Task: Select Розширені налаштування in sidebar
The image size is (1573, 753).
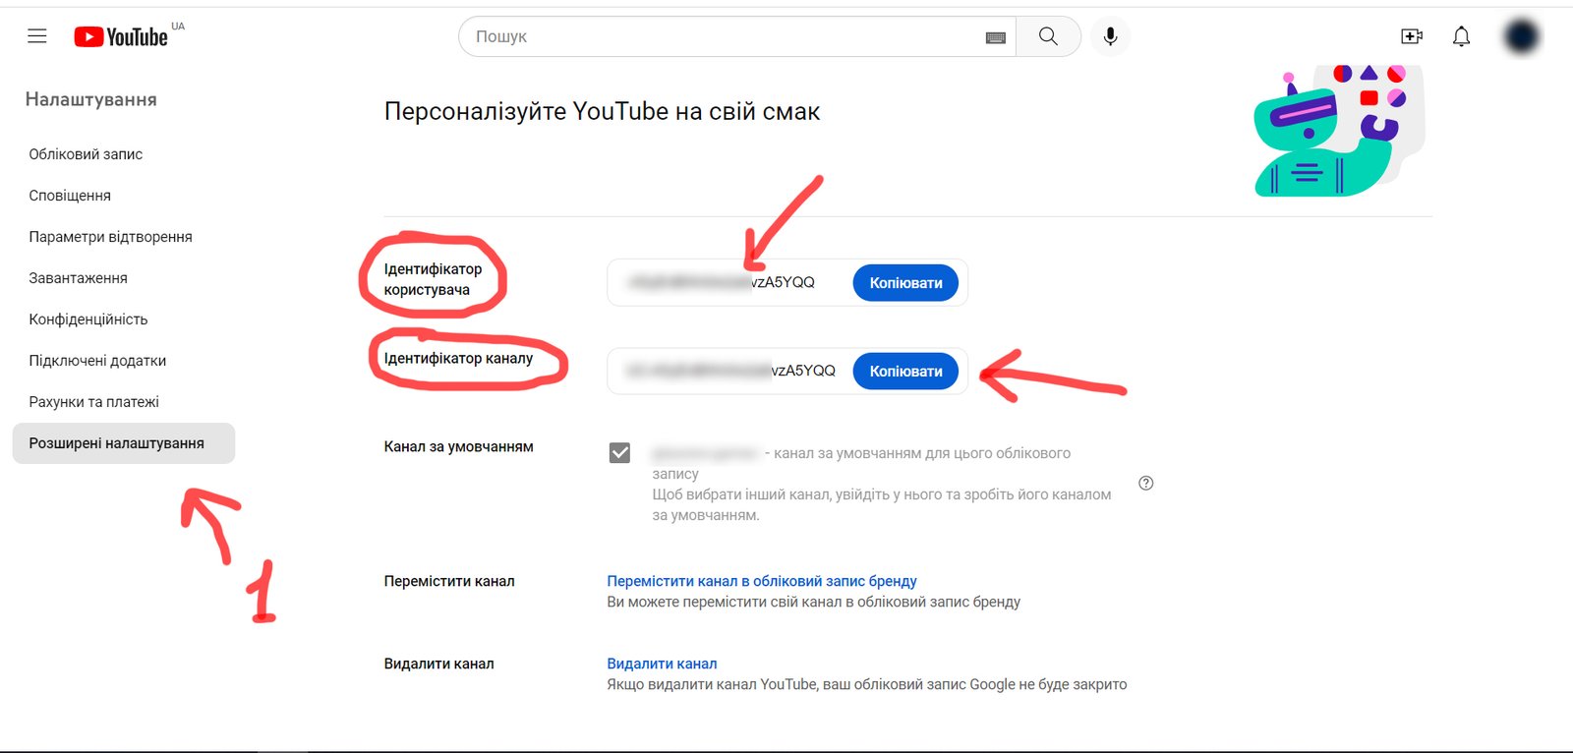Action: [x=117, y=443]
